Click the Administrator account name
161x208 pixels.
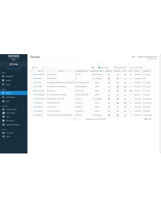[x=152, y=59]
